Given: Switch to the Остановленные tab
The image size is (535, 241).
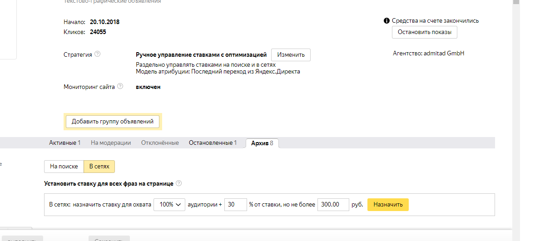Looking at the screenshot, I should click(213, 143).
